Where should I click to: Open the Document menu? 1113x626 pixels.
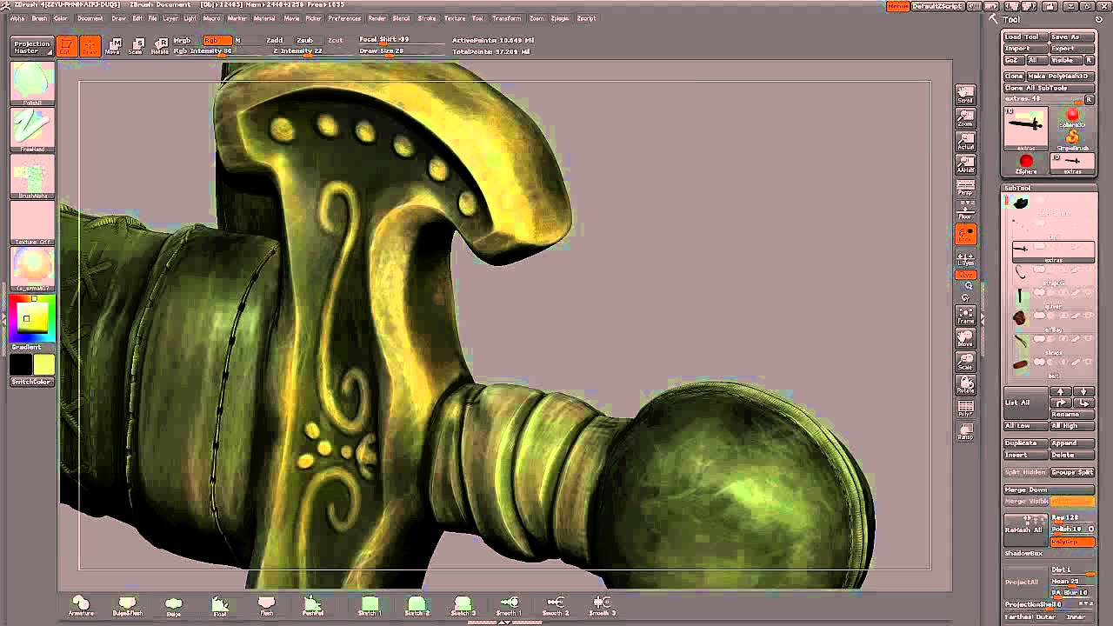pos(90,18)
